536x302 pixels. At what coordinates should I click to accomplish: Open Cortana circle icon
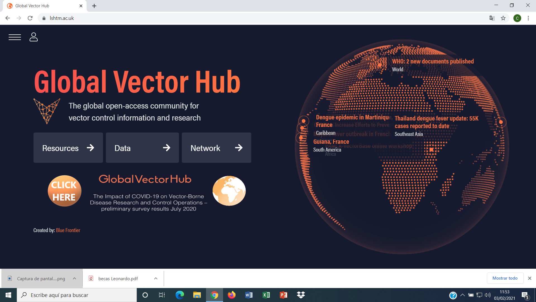coord(145,295)
